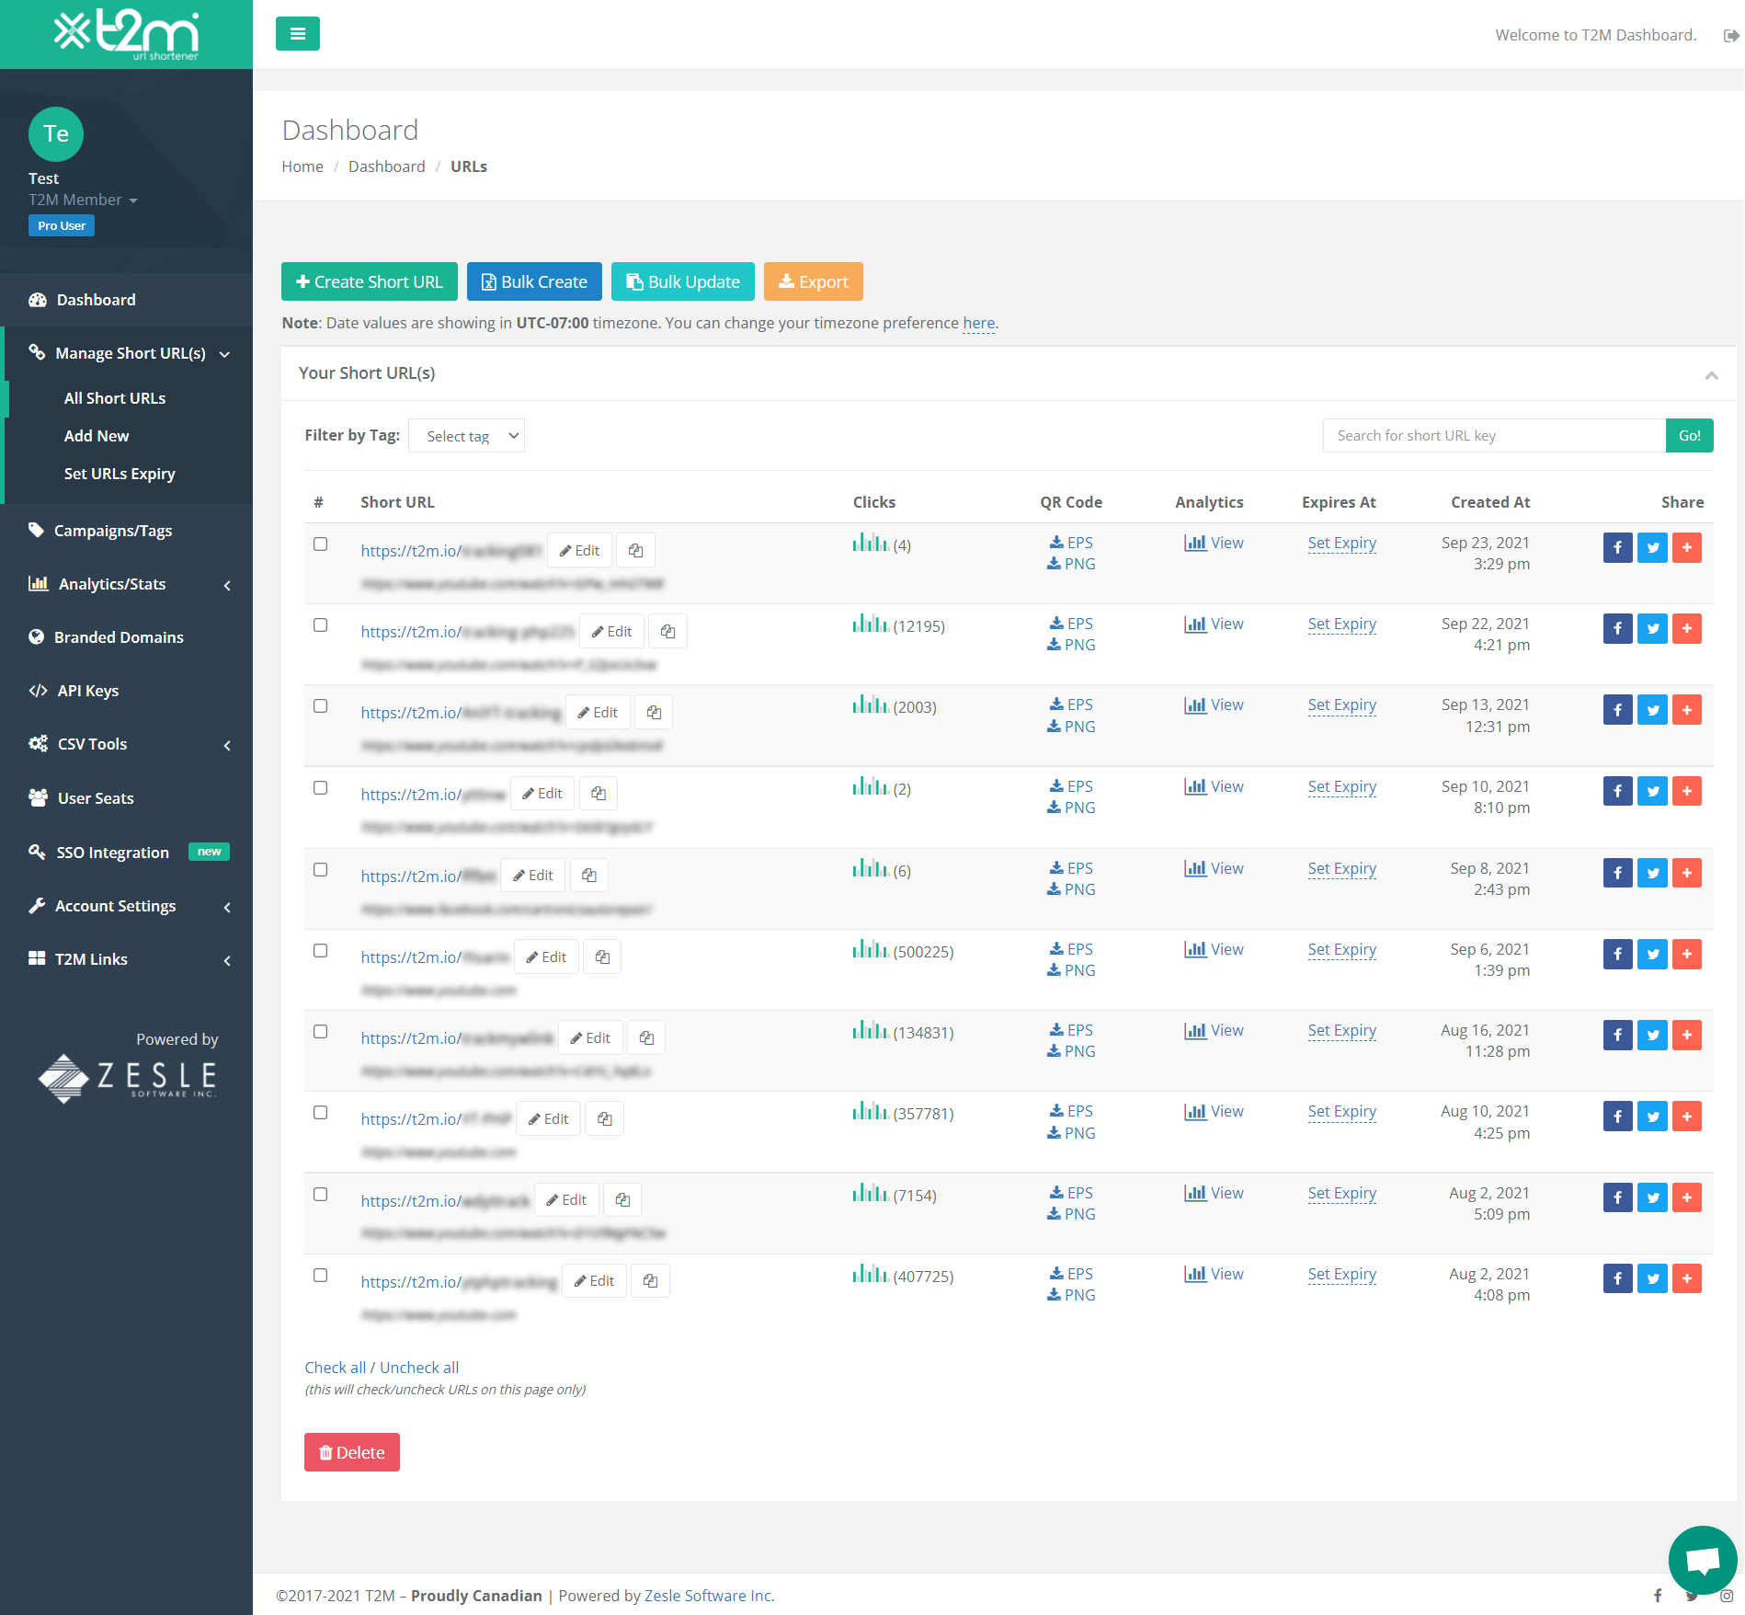Go to Set URLs Expiry submenu item
Image resolution: width=1745 pixels, height=1615 pixels.
(120, 474)
